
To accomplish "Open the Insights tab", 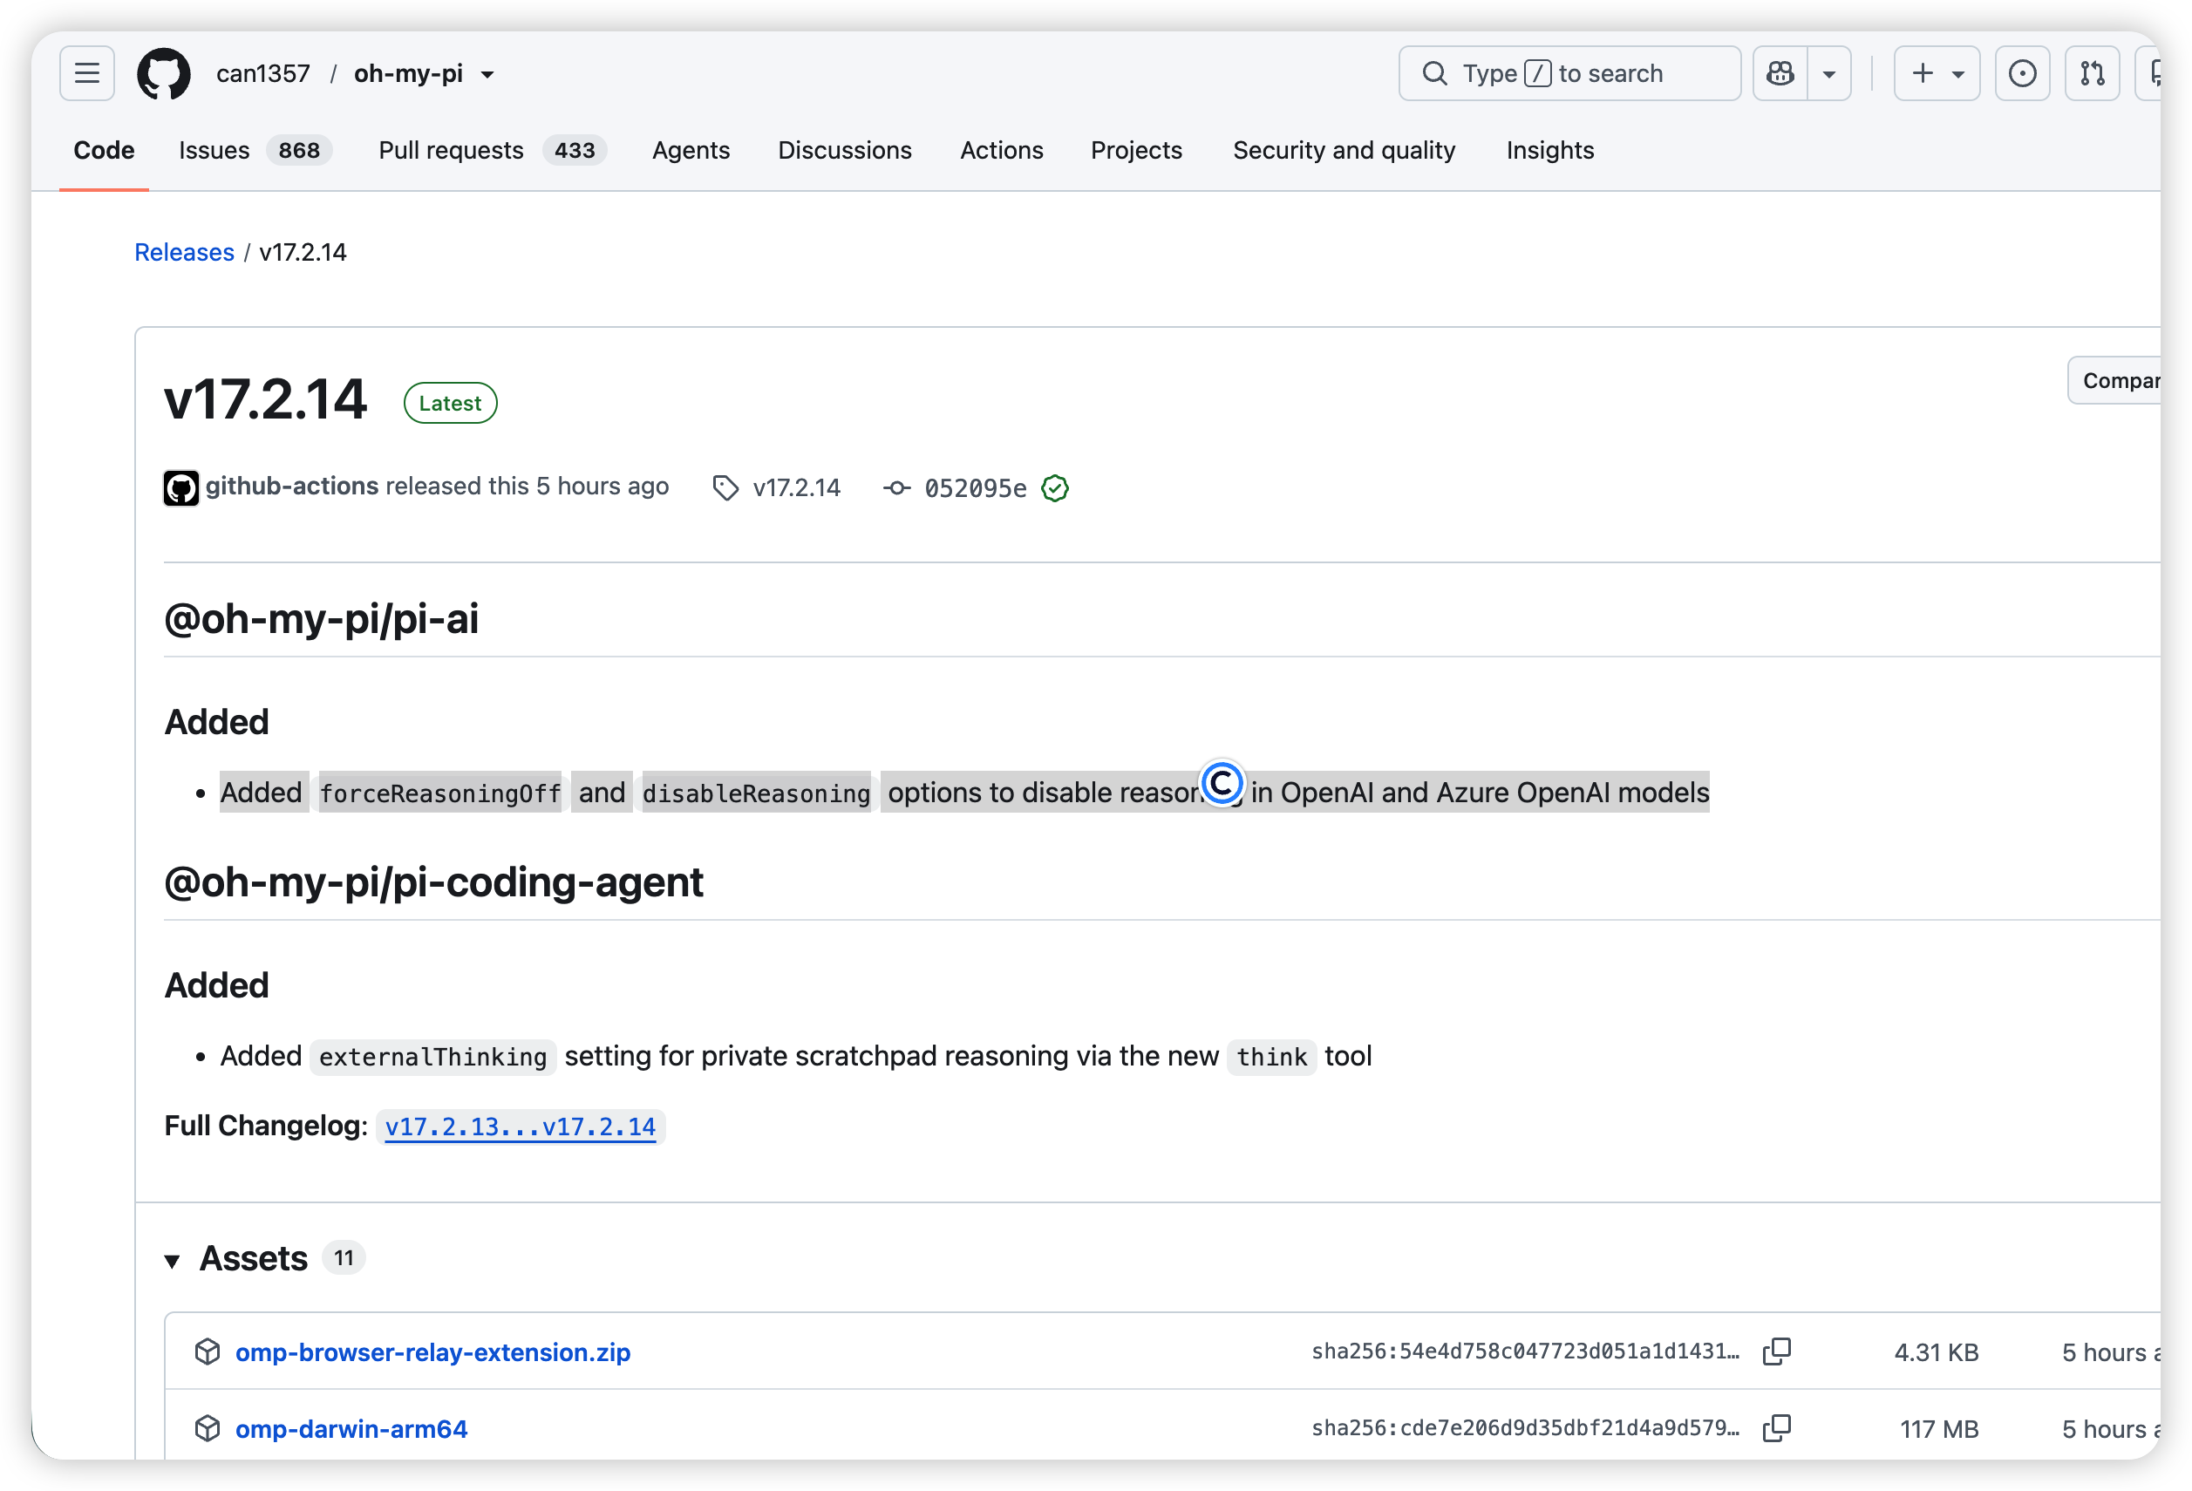I will (x=1549, y=151).
